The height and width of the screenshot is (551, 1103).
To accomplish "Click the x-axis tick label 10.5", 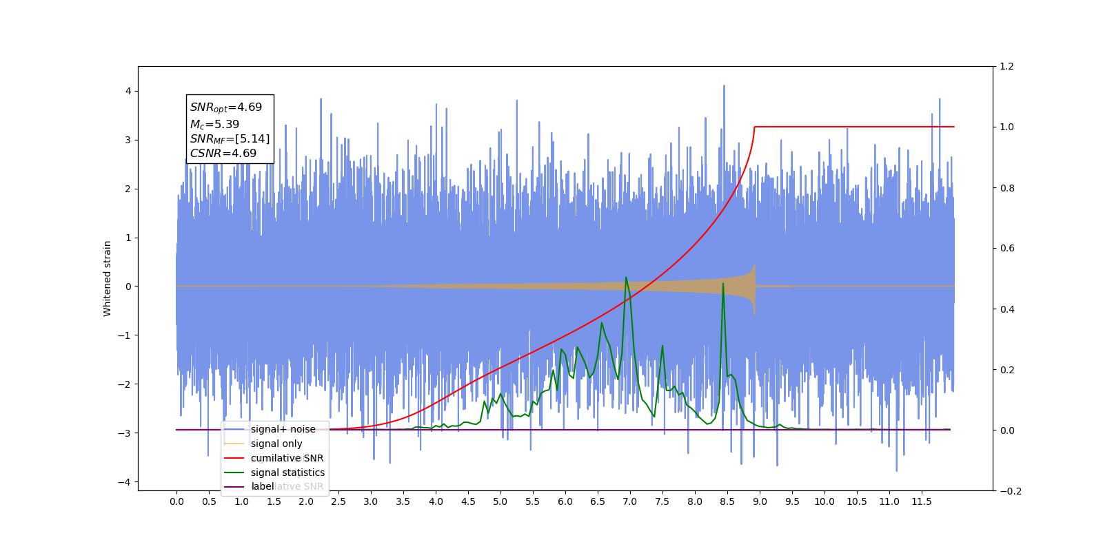I will pyautogui.click(x=857, y=502).
